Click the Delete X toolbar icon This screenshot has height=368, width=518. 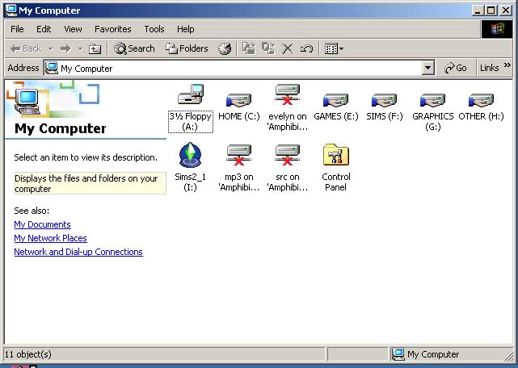288,49
